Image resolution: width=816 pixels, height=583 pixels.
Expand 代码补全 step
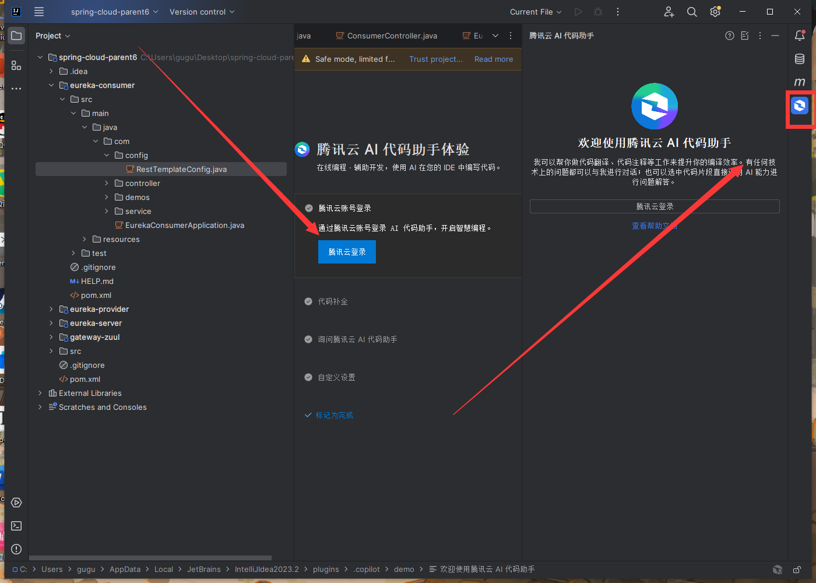pyautogui.click(x=333, y=301)
